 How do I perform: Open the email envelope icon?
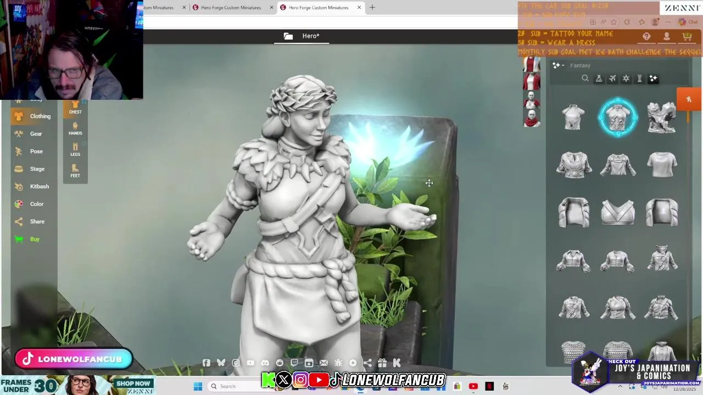(323, 363)
